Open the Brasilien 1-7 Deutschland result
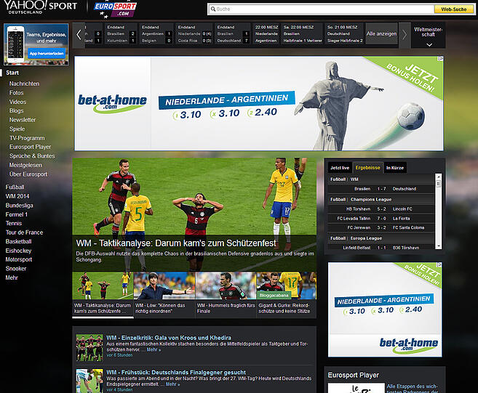The height and width of the screenshot is (393, 478). tap(381, 189)
